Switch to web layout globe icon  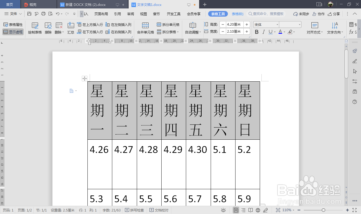(258, 210)
